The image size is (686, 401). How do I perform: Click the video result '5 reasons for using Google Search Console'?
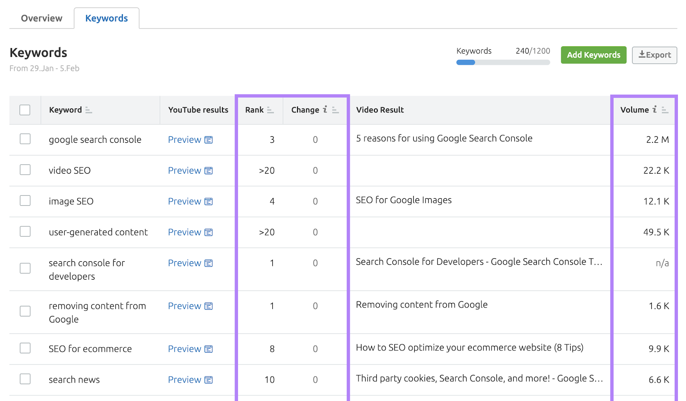tap(444, 138)
